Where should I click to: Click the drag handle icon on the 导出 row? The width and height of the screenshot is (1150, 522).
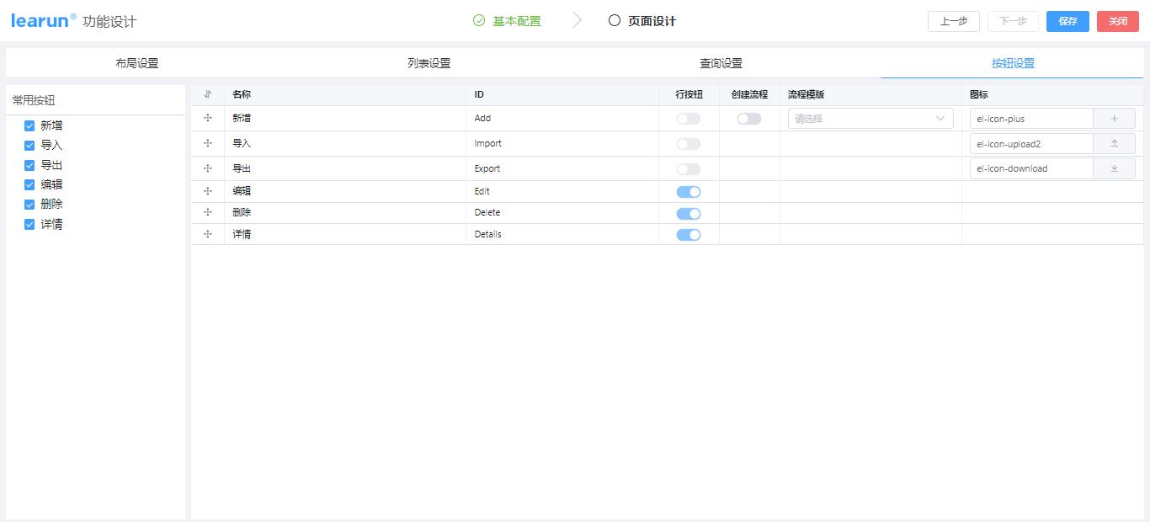[207, 168]
